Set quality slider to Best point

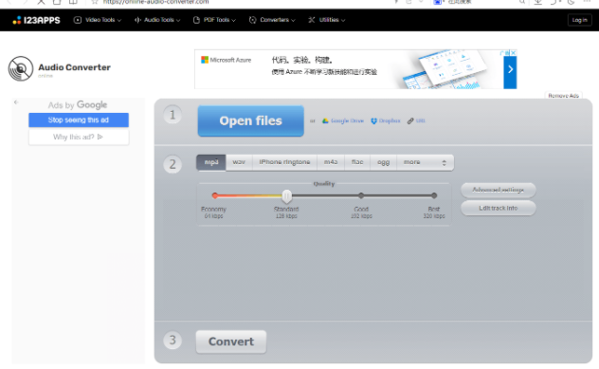(434, 195)
